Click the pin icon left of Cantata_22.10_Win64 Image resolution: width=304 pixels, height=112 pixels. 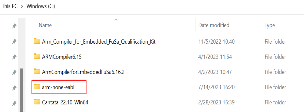tap(15, 103)
